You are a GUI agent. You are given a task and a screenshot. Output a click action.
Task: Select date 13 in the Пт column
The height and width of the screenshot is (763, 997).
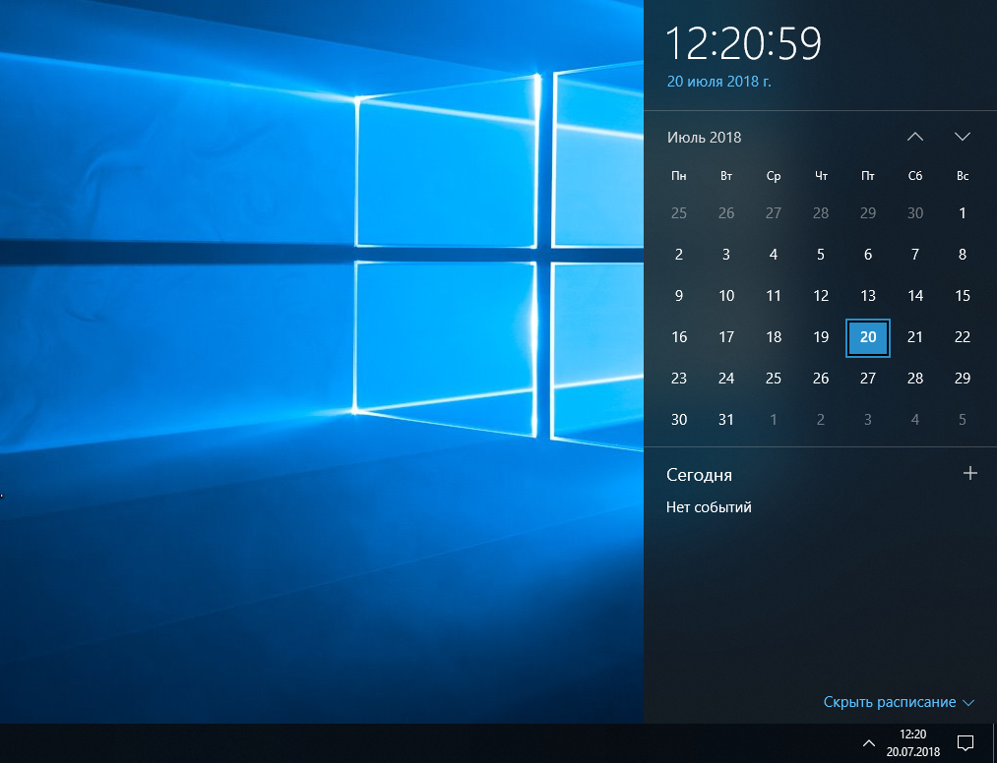(x=868, y=296)
